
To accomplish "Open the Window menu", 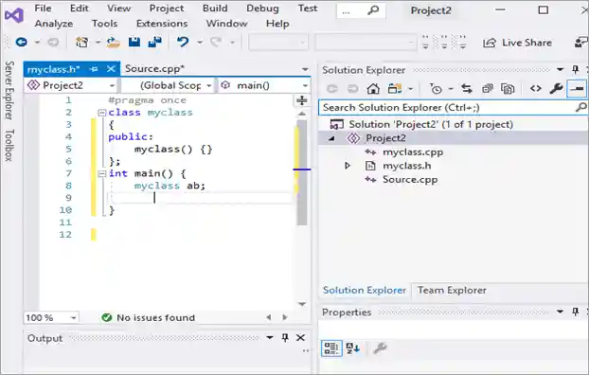I will point(226,24).
